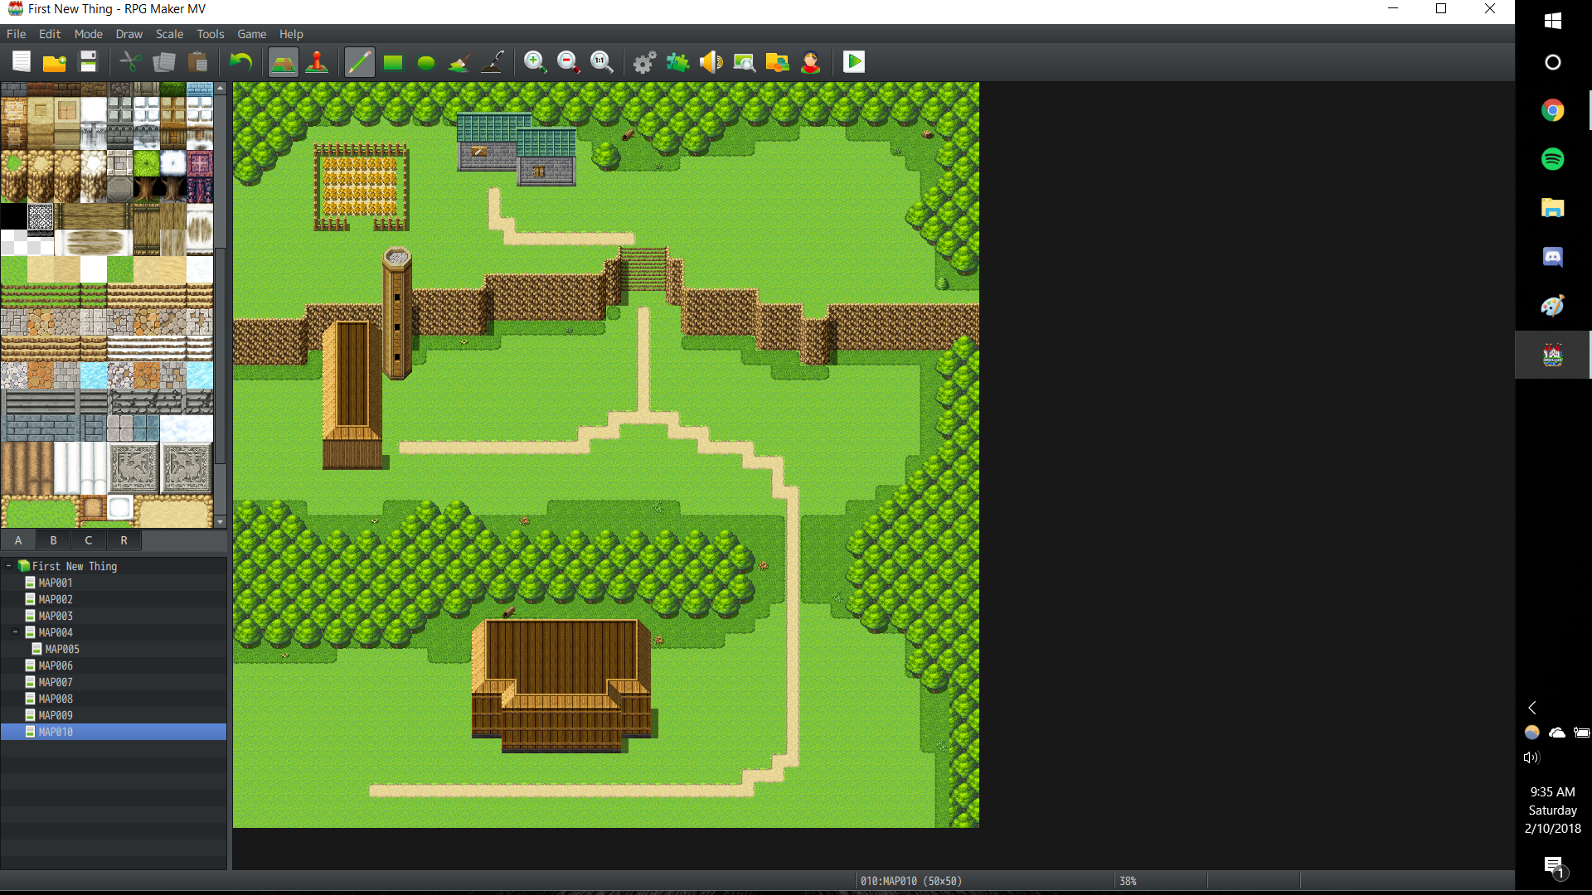Select MAP007 in the map list
Screen dimensions: 1592x895
[x=56, y=682]
